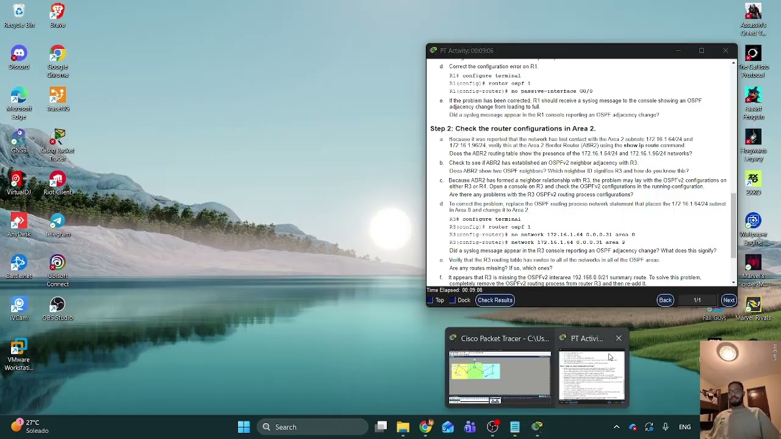
Task: Open TraceNG desktop shortcut
Action: (57, 100)
